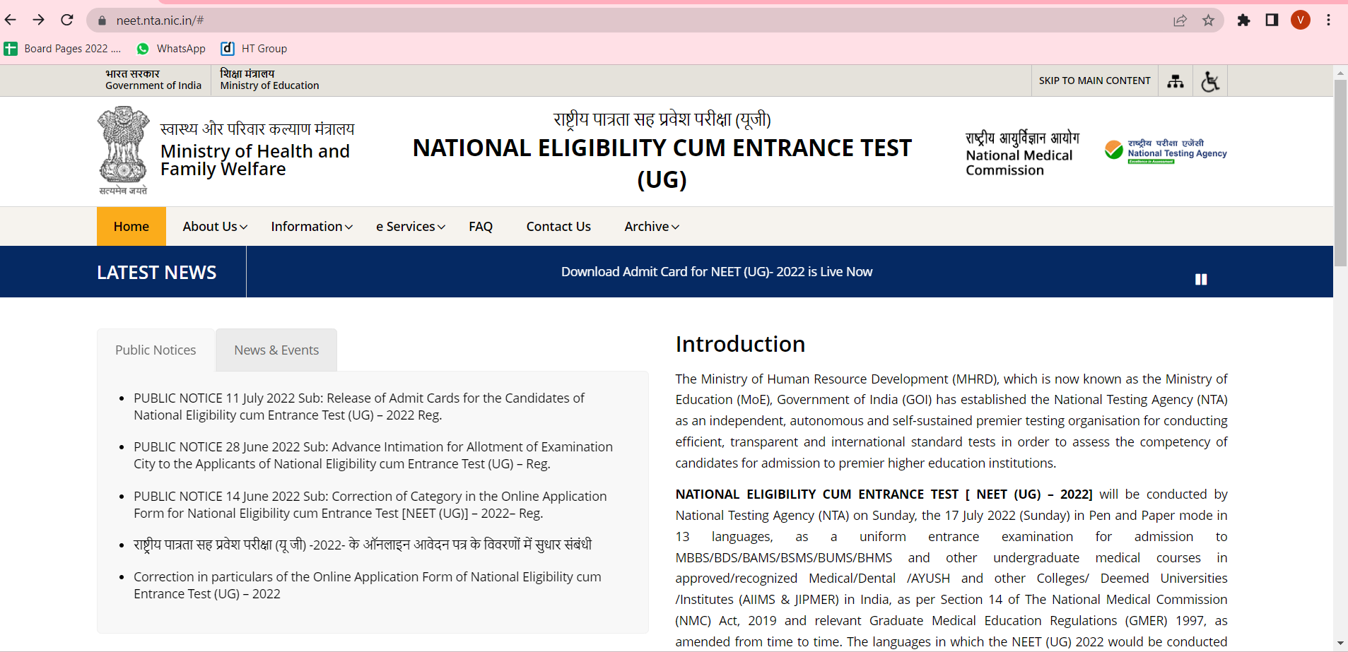This screenshot has width=1348, height=652.
Task: Go back using browser back arrow
Action: click(11, 20)
